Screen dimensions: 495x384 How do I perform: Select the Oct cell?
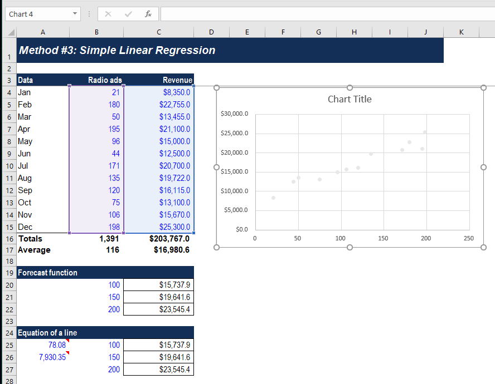pos(42,203)
